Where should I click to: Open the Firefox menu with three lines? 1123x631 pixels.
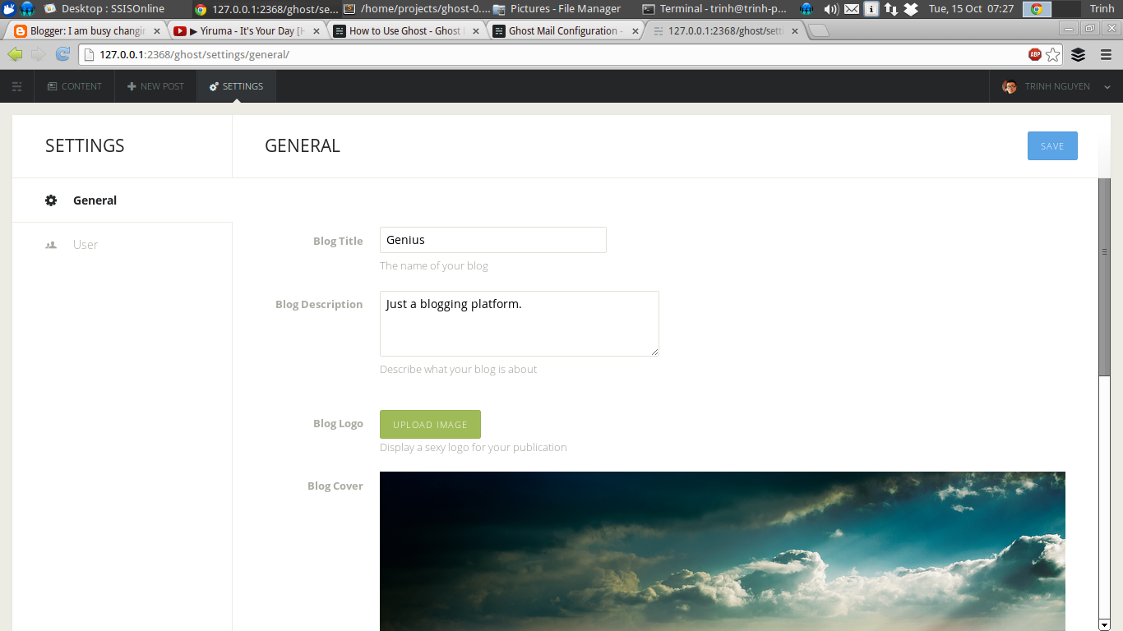(x=1104, y=55)
